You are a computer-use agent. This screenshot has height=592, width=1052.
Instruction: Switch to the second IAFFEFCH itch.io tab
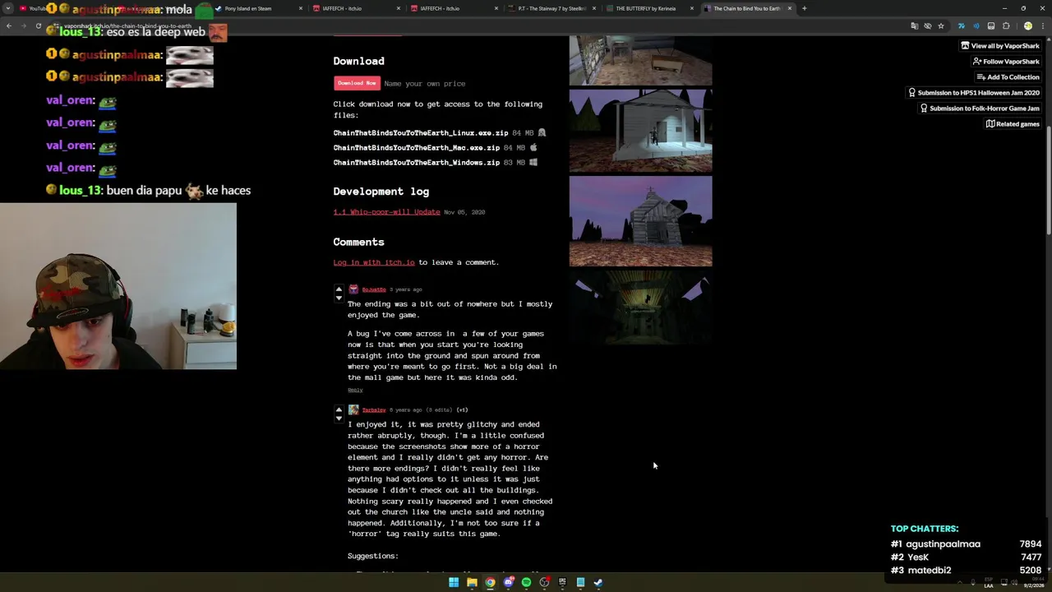pos(452,8)
